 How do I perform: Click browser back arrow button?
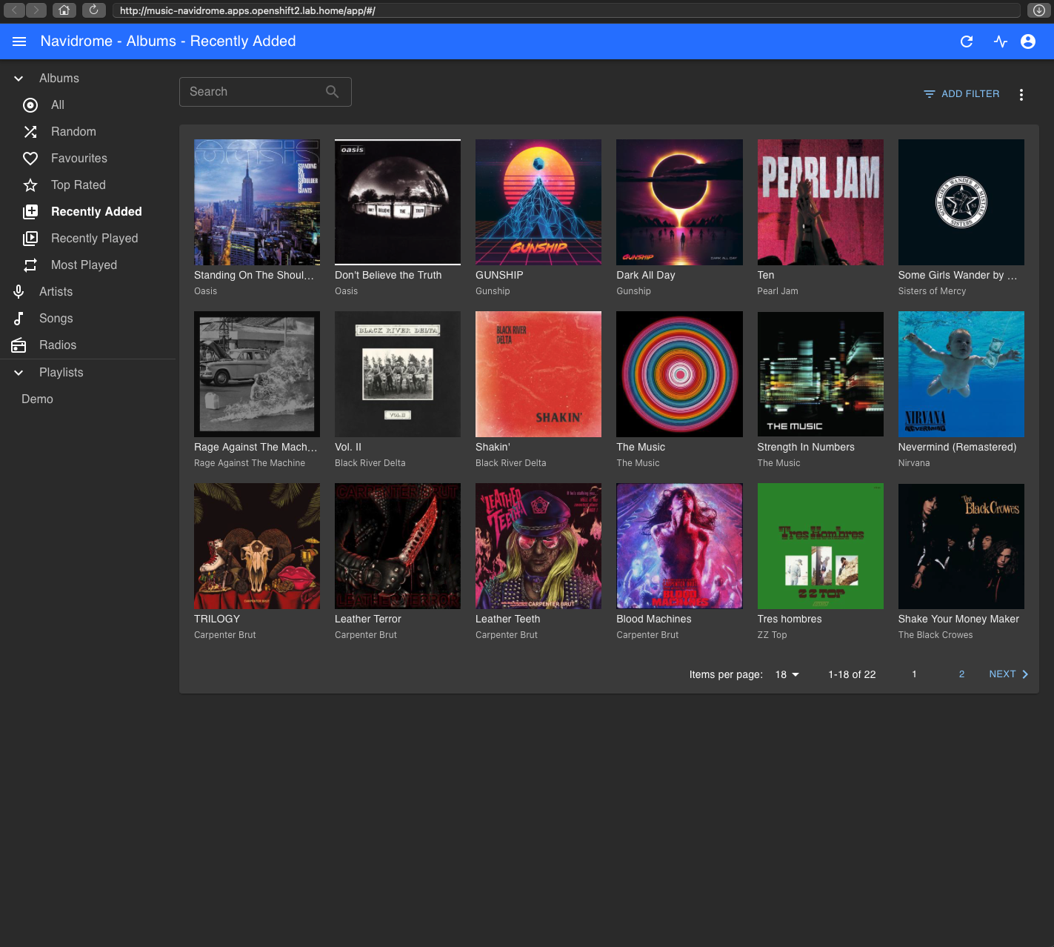tap(14, 10)
